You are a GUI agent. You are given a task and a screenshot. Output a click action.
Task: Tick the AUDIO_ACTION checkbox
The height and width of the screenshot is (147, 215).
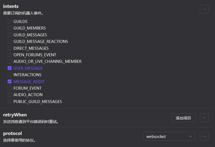10,95
